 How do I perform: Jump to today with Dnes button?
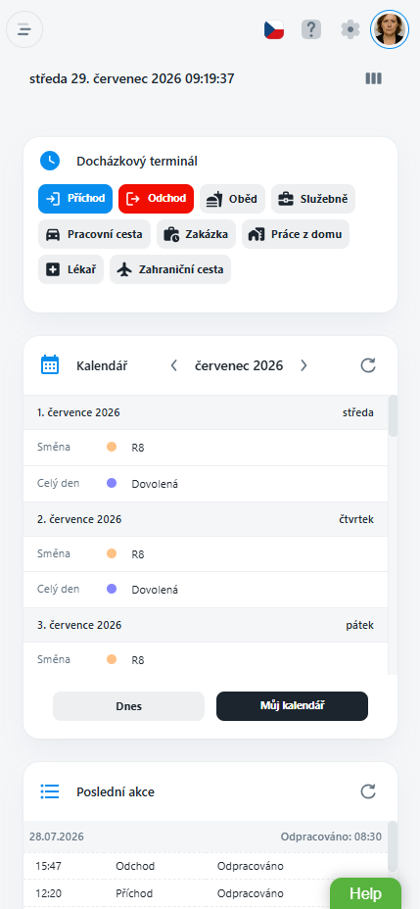(128, 706)
